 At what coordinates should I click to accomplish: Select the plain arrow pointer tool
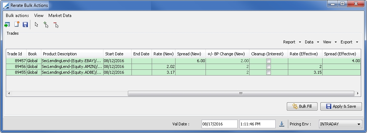point(36,24)
